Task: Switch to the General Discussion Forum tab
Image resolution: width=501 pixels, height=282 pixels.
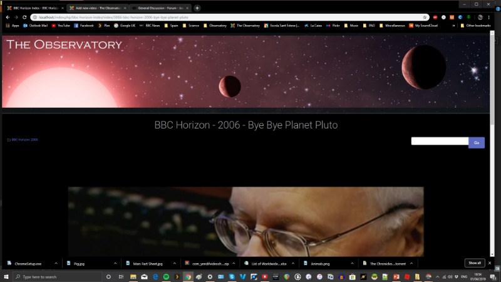Action: pos(159,8)
